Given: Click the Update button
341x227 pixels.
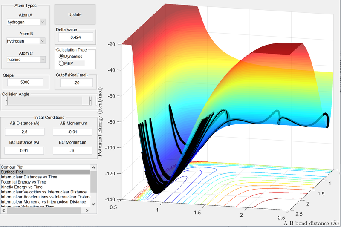Looking at the screenshot, I should 75,14.
